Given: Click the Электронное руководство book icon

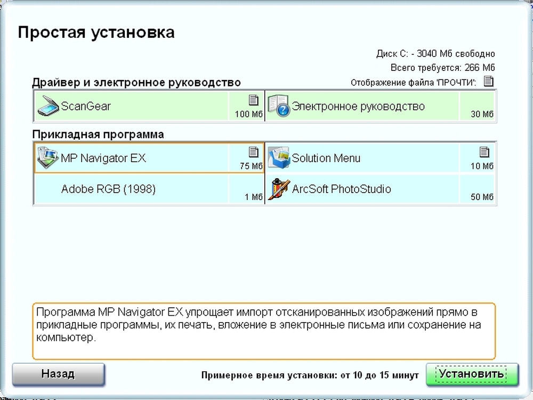Looking at the screenshot, I should point(278,106).
